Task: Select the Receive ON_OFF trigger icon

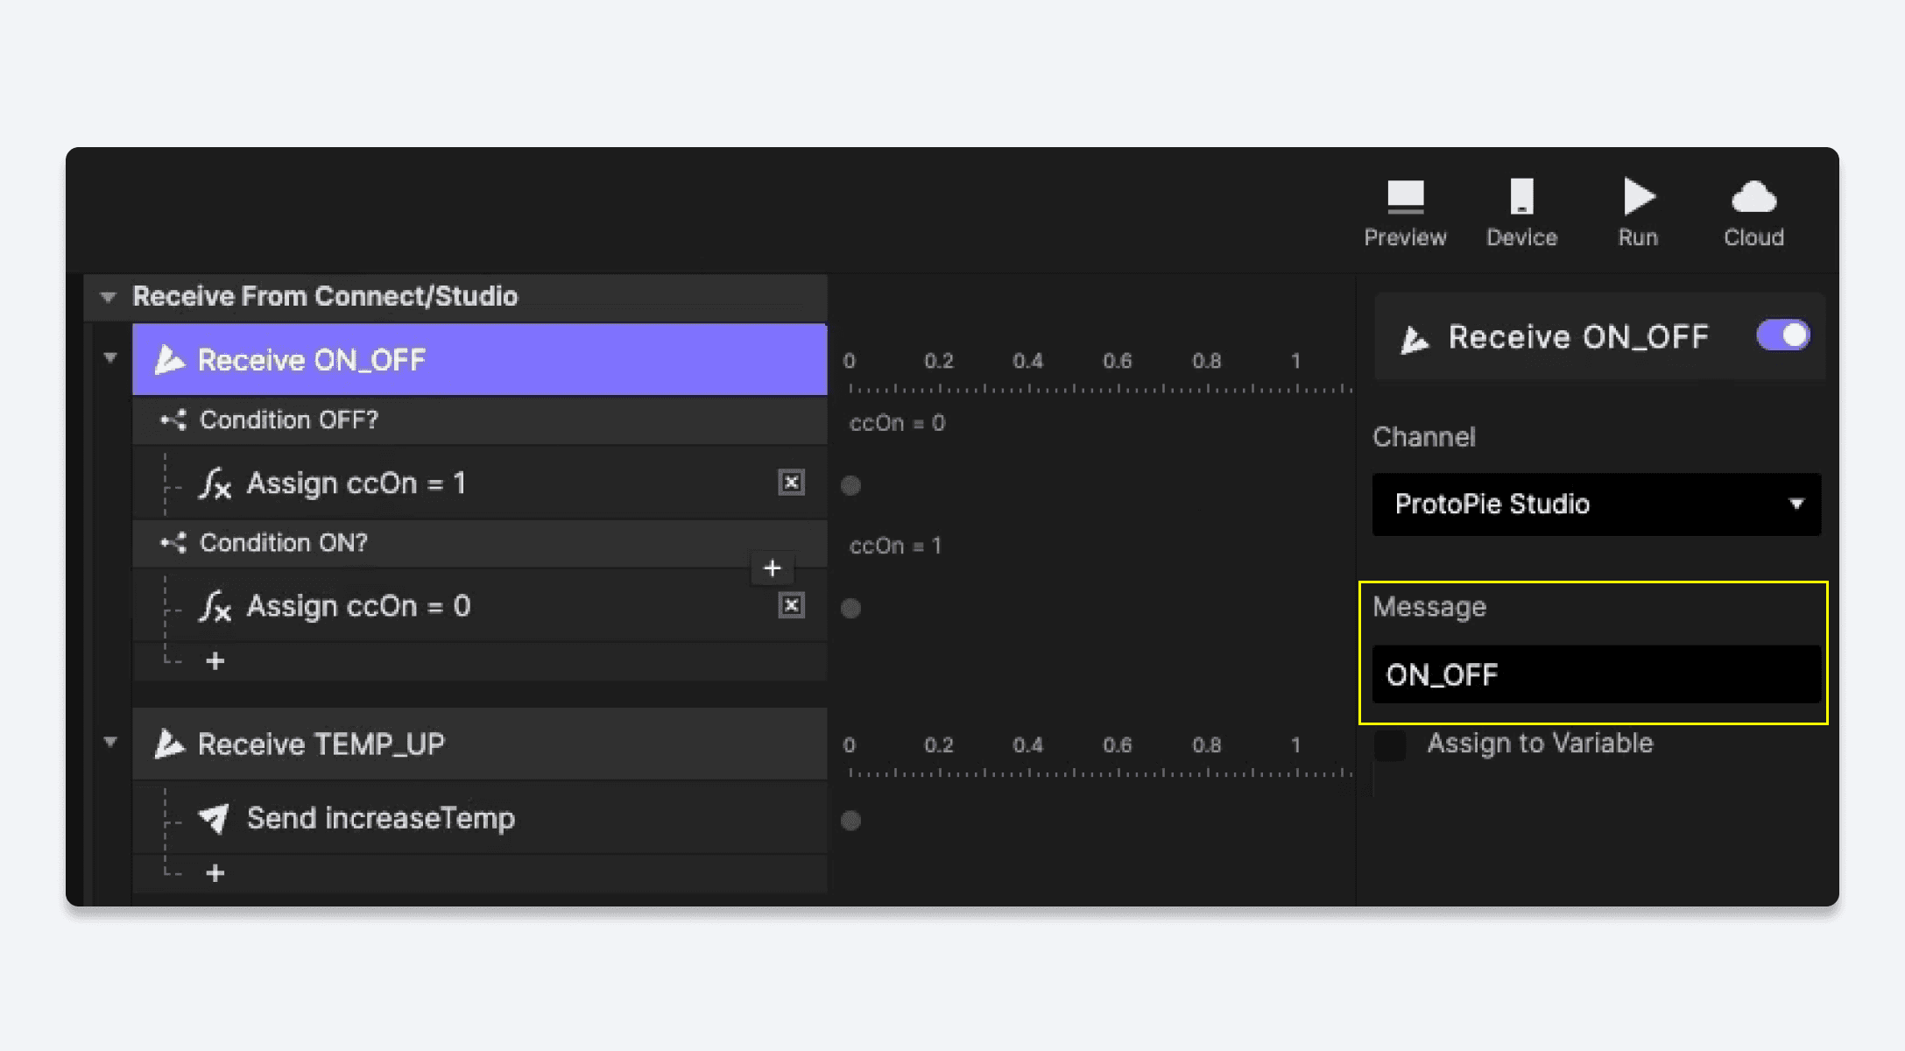Action: (x=173, y=359)
